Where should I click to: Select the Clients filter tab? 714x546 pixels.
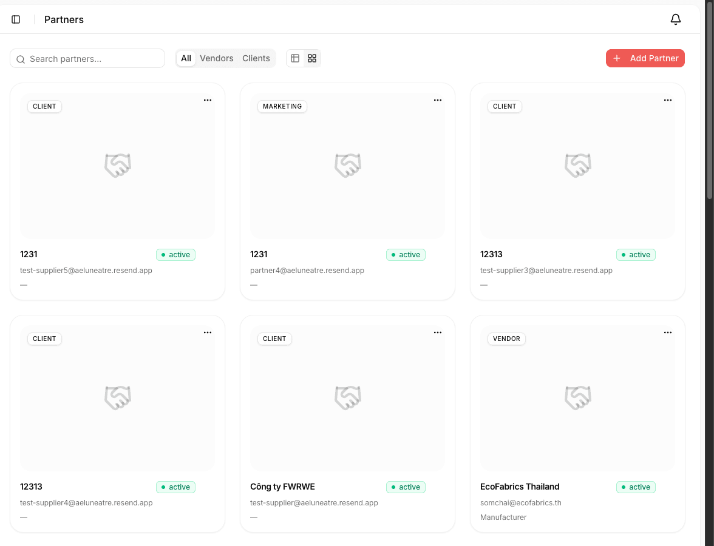tap(256, 58)
